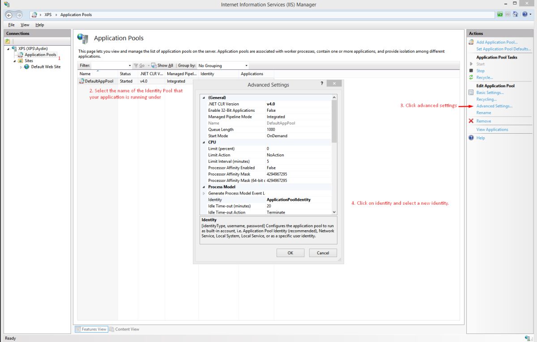Click the Help question mark icon in Actions
The image size is (537, 342).
(471, 138)
